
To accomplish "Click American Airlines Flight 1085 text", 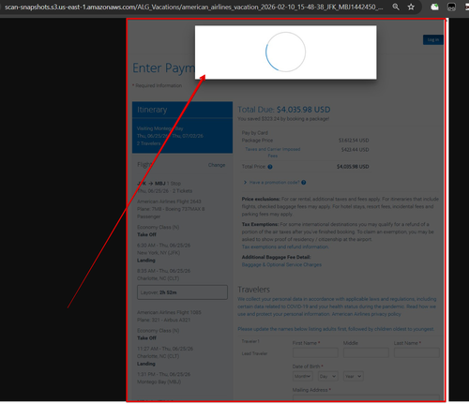I will [169, 312].
